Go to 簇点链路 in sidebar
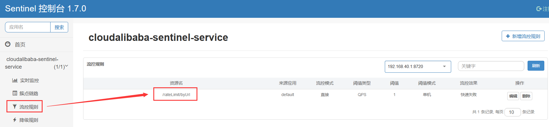 click(29, 93)
